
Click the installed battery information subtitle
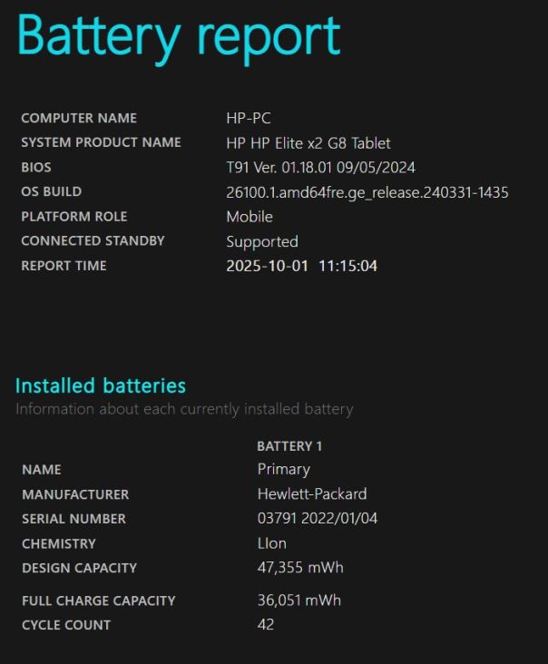tap(184, 409)
